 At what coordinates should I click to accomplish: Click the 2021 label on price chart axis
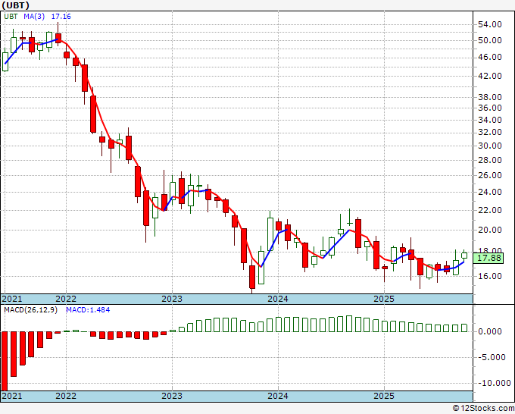[12, 299]
